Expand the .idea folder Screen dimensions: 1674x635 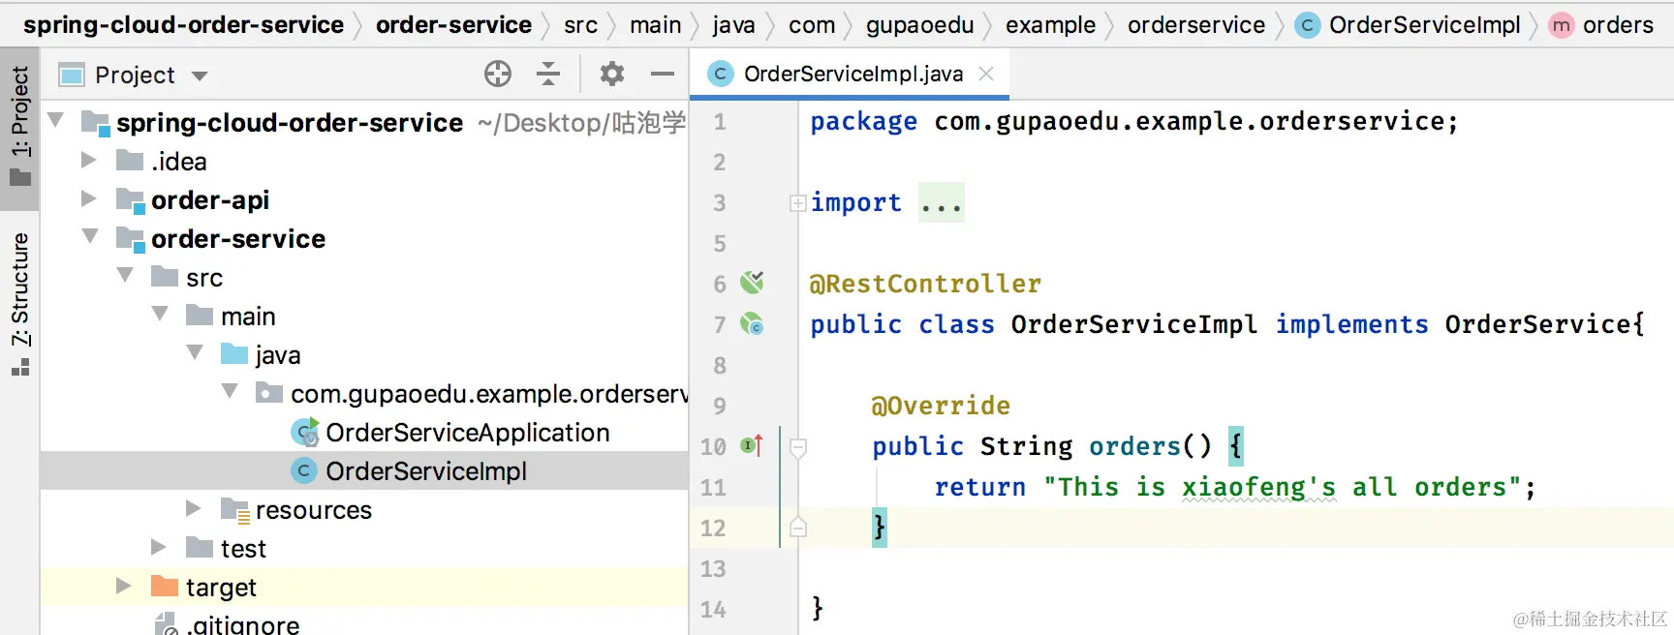[89, 160]
